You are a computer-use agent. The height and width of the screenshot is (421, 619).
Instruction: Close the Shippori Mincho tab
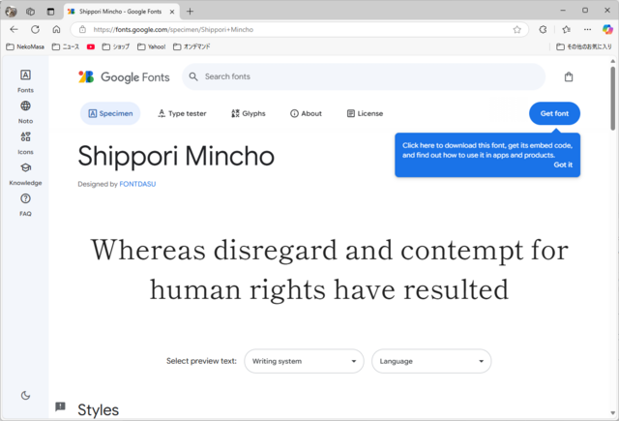tap(172, 12)
